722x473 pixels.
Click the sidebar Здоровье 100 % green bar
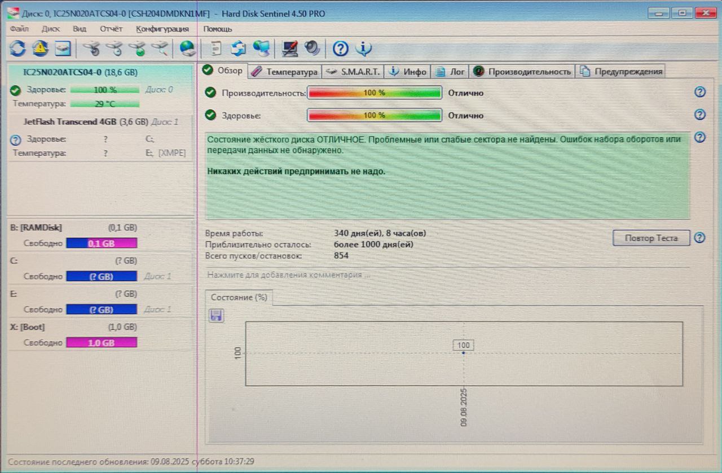[x=105, y=90]
